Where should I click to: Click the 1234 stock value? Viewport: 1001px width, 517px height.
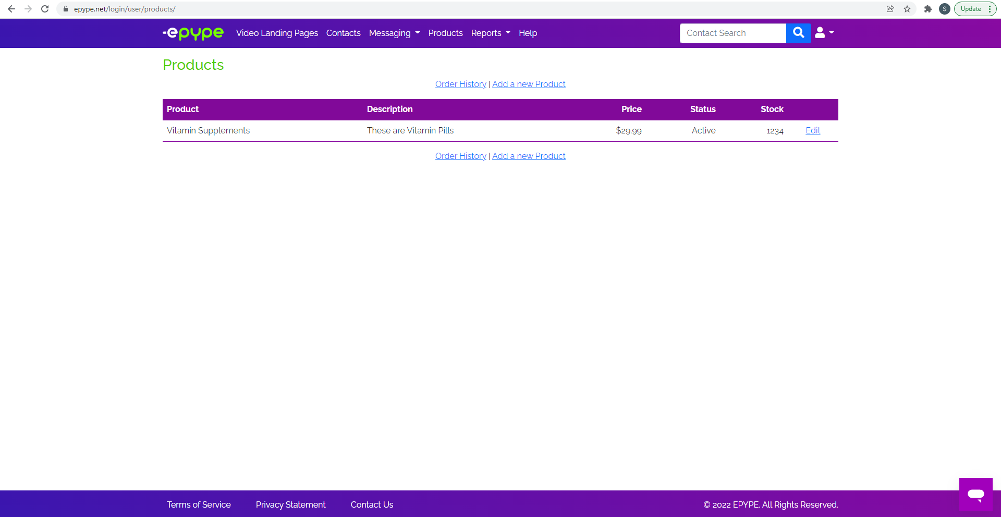click(x=775, y=131)
